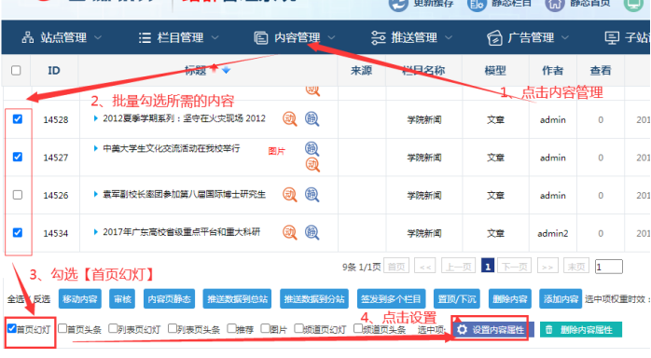Image resolution: width=651 pixels, height=358 pixels.
Task: Open the 栏目管理 menu
Action: pyautogui.click(x=178, y=37)
